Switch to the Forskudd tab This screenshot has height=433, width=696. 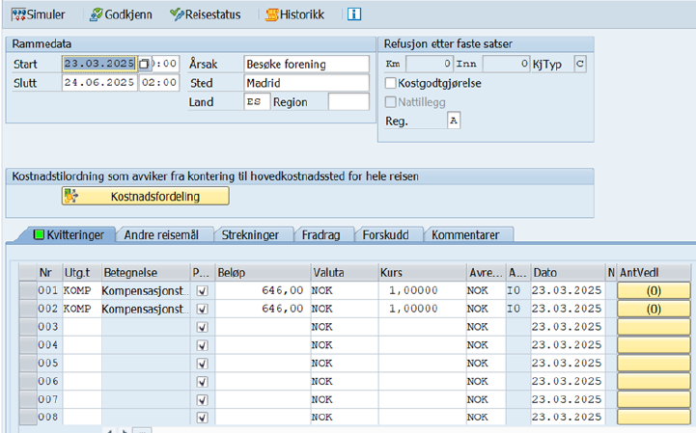[x=386, y=234]
